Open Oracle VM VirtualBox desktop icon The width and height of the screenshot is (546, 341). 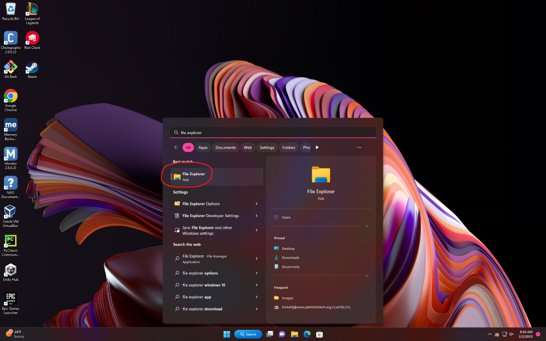(11, 216)
